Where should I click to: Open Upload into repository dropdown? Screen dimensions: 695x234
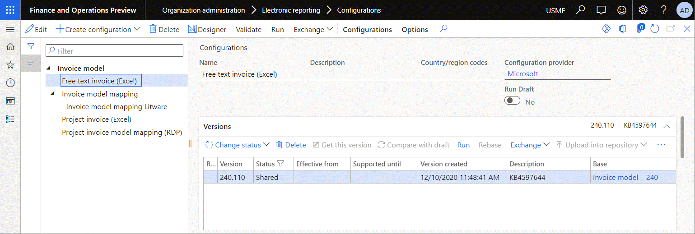(602, 145)
